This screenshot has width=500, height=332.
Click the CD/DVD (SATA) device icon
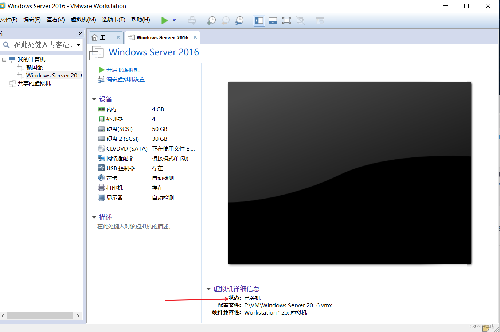(x=101, y=148)
